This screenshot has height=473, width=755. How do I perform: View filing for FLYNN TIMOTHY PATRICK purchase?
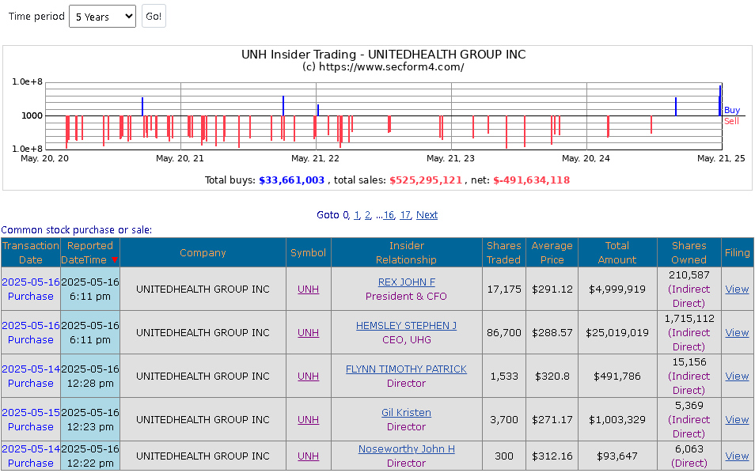pyautogui.click(x=737, y=377)
